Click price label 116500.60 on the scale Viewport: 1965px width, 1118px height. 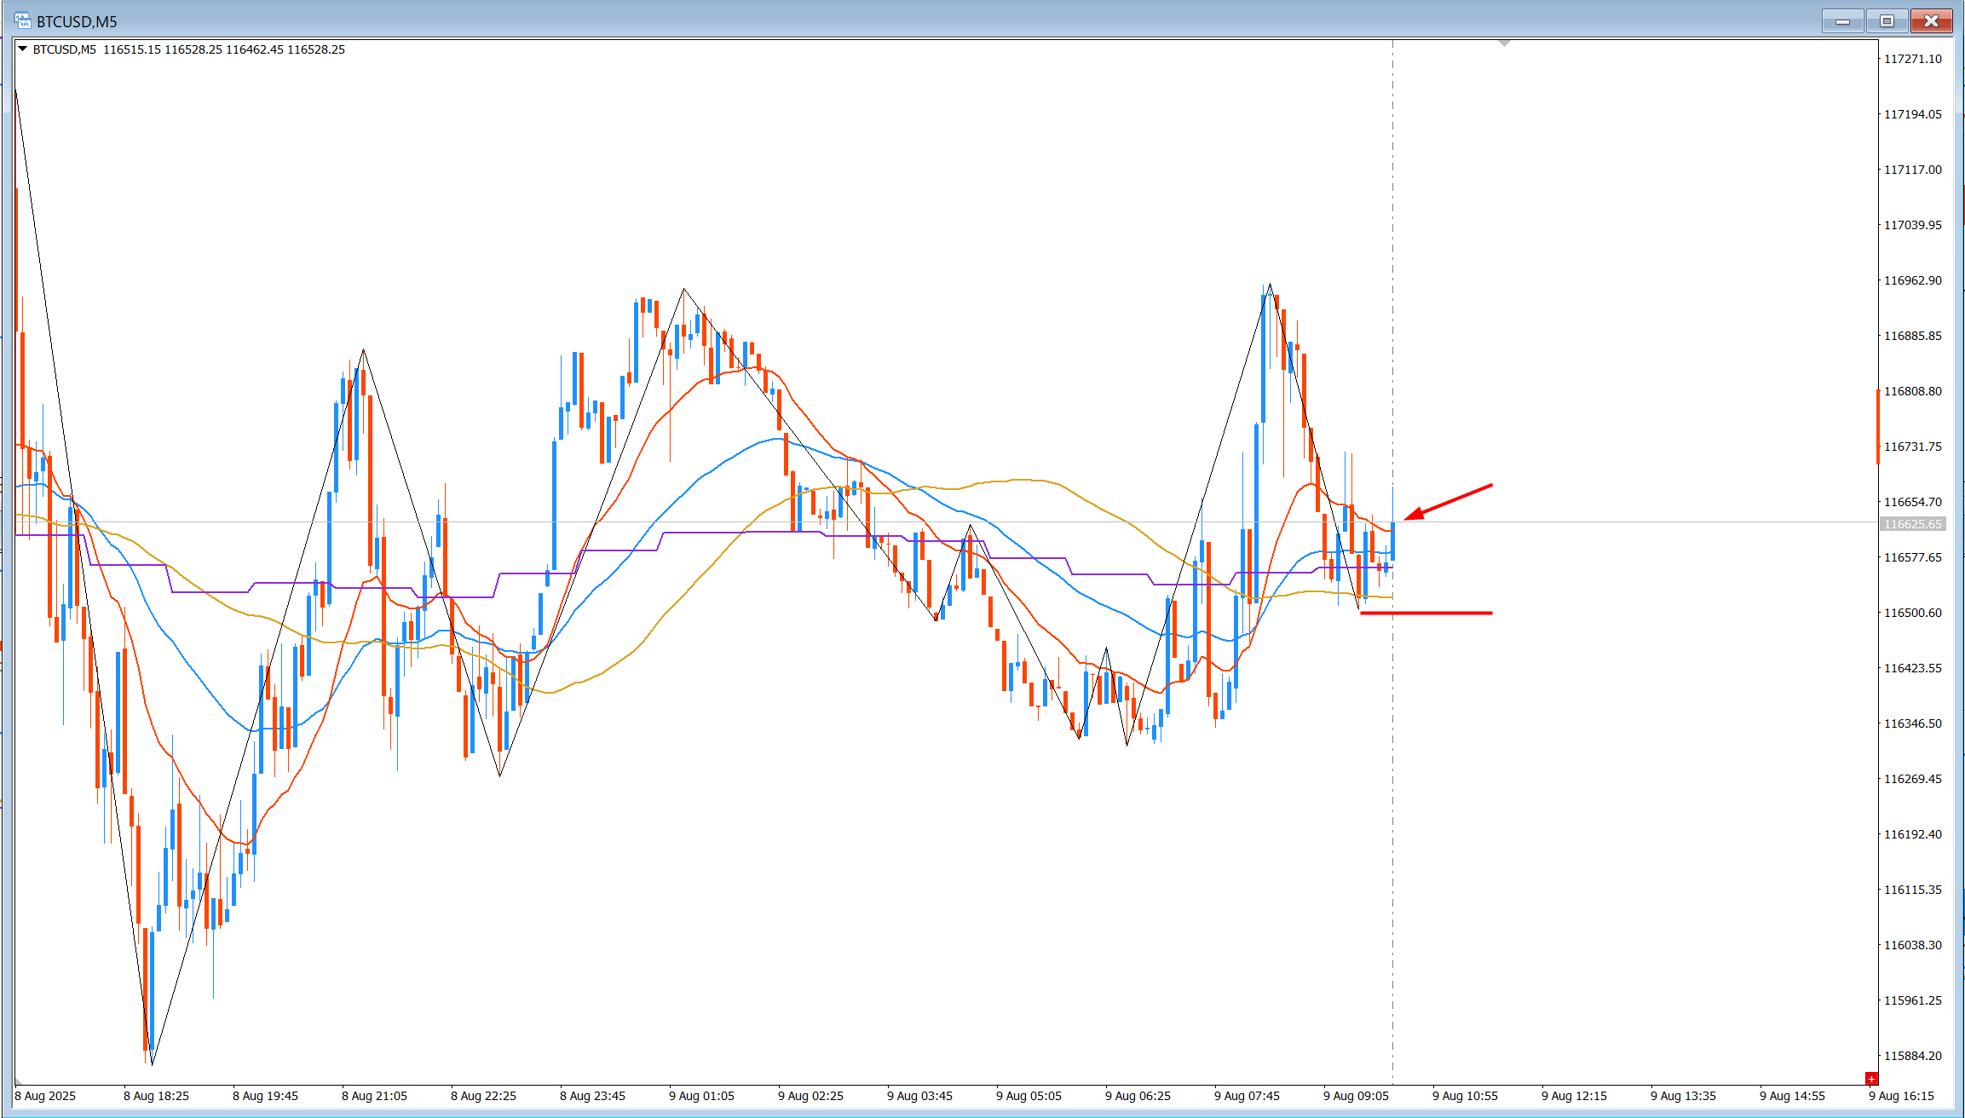point(1913,613)
